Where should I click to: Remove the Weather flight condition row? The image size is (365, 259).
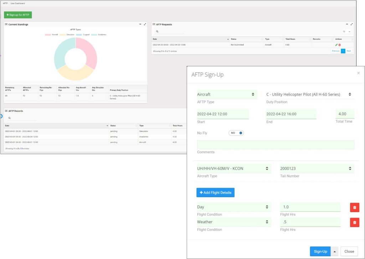point(354,223)
